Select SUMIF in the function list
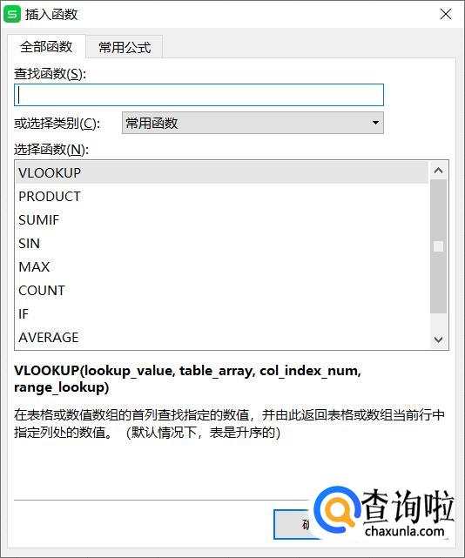This screenshot has height=558, width=465. tap(222, 220)
